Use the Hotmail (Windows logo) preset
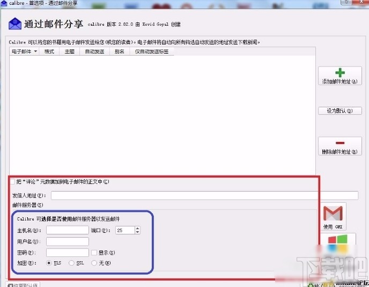 tap(338, 244)
